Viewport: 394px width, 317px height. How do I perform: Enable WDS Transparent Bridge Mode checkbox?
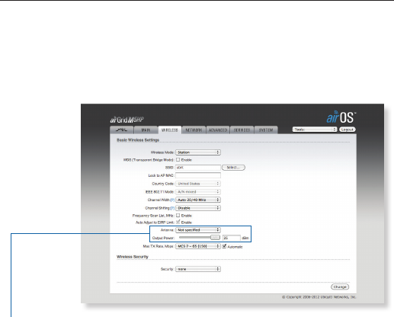click(x=178, y=160)
